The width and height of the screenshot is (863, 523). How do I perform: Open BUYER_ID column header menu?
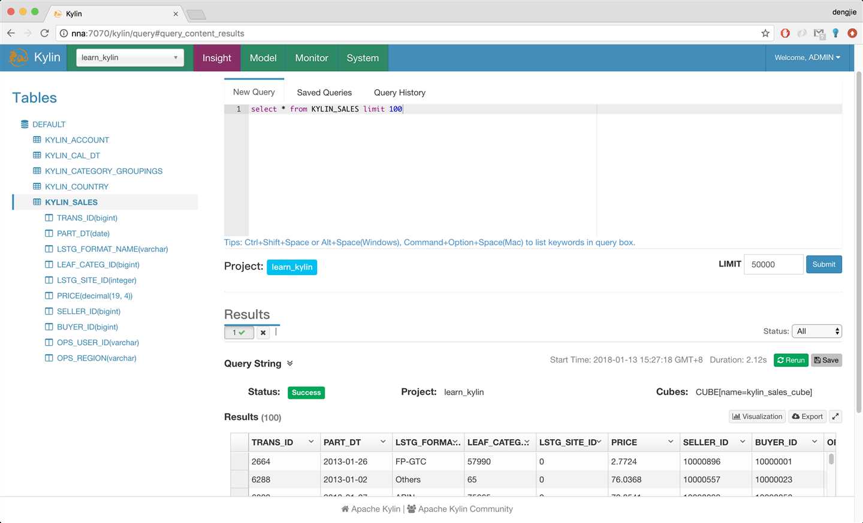814,442
